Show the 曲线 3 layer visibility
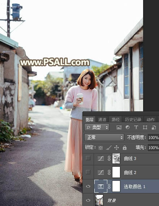The width and height of the screenshot is (159, 206). pos(88,158)
